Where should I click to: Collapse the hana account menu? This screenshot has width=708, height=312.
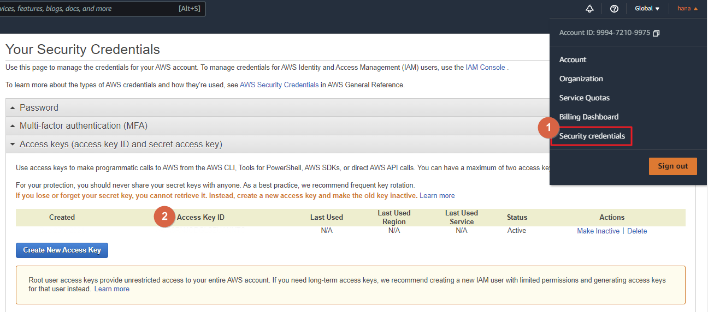(x=687, y=8)
